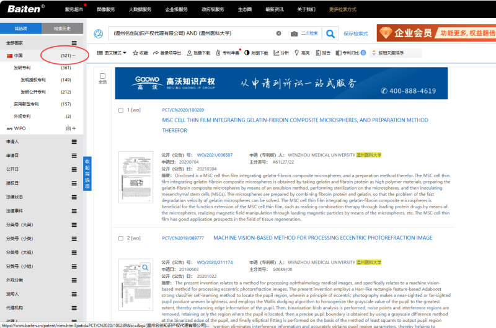496x328 pixels.
Task: Click the 企业会员 membership banner
Action: click(x=436, y=33)
